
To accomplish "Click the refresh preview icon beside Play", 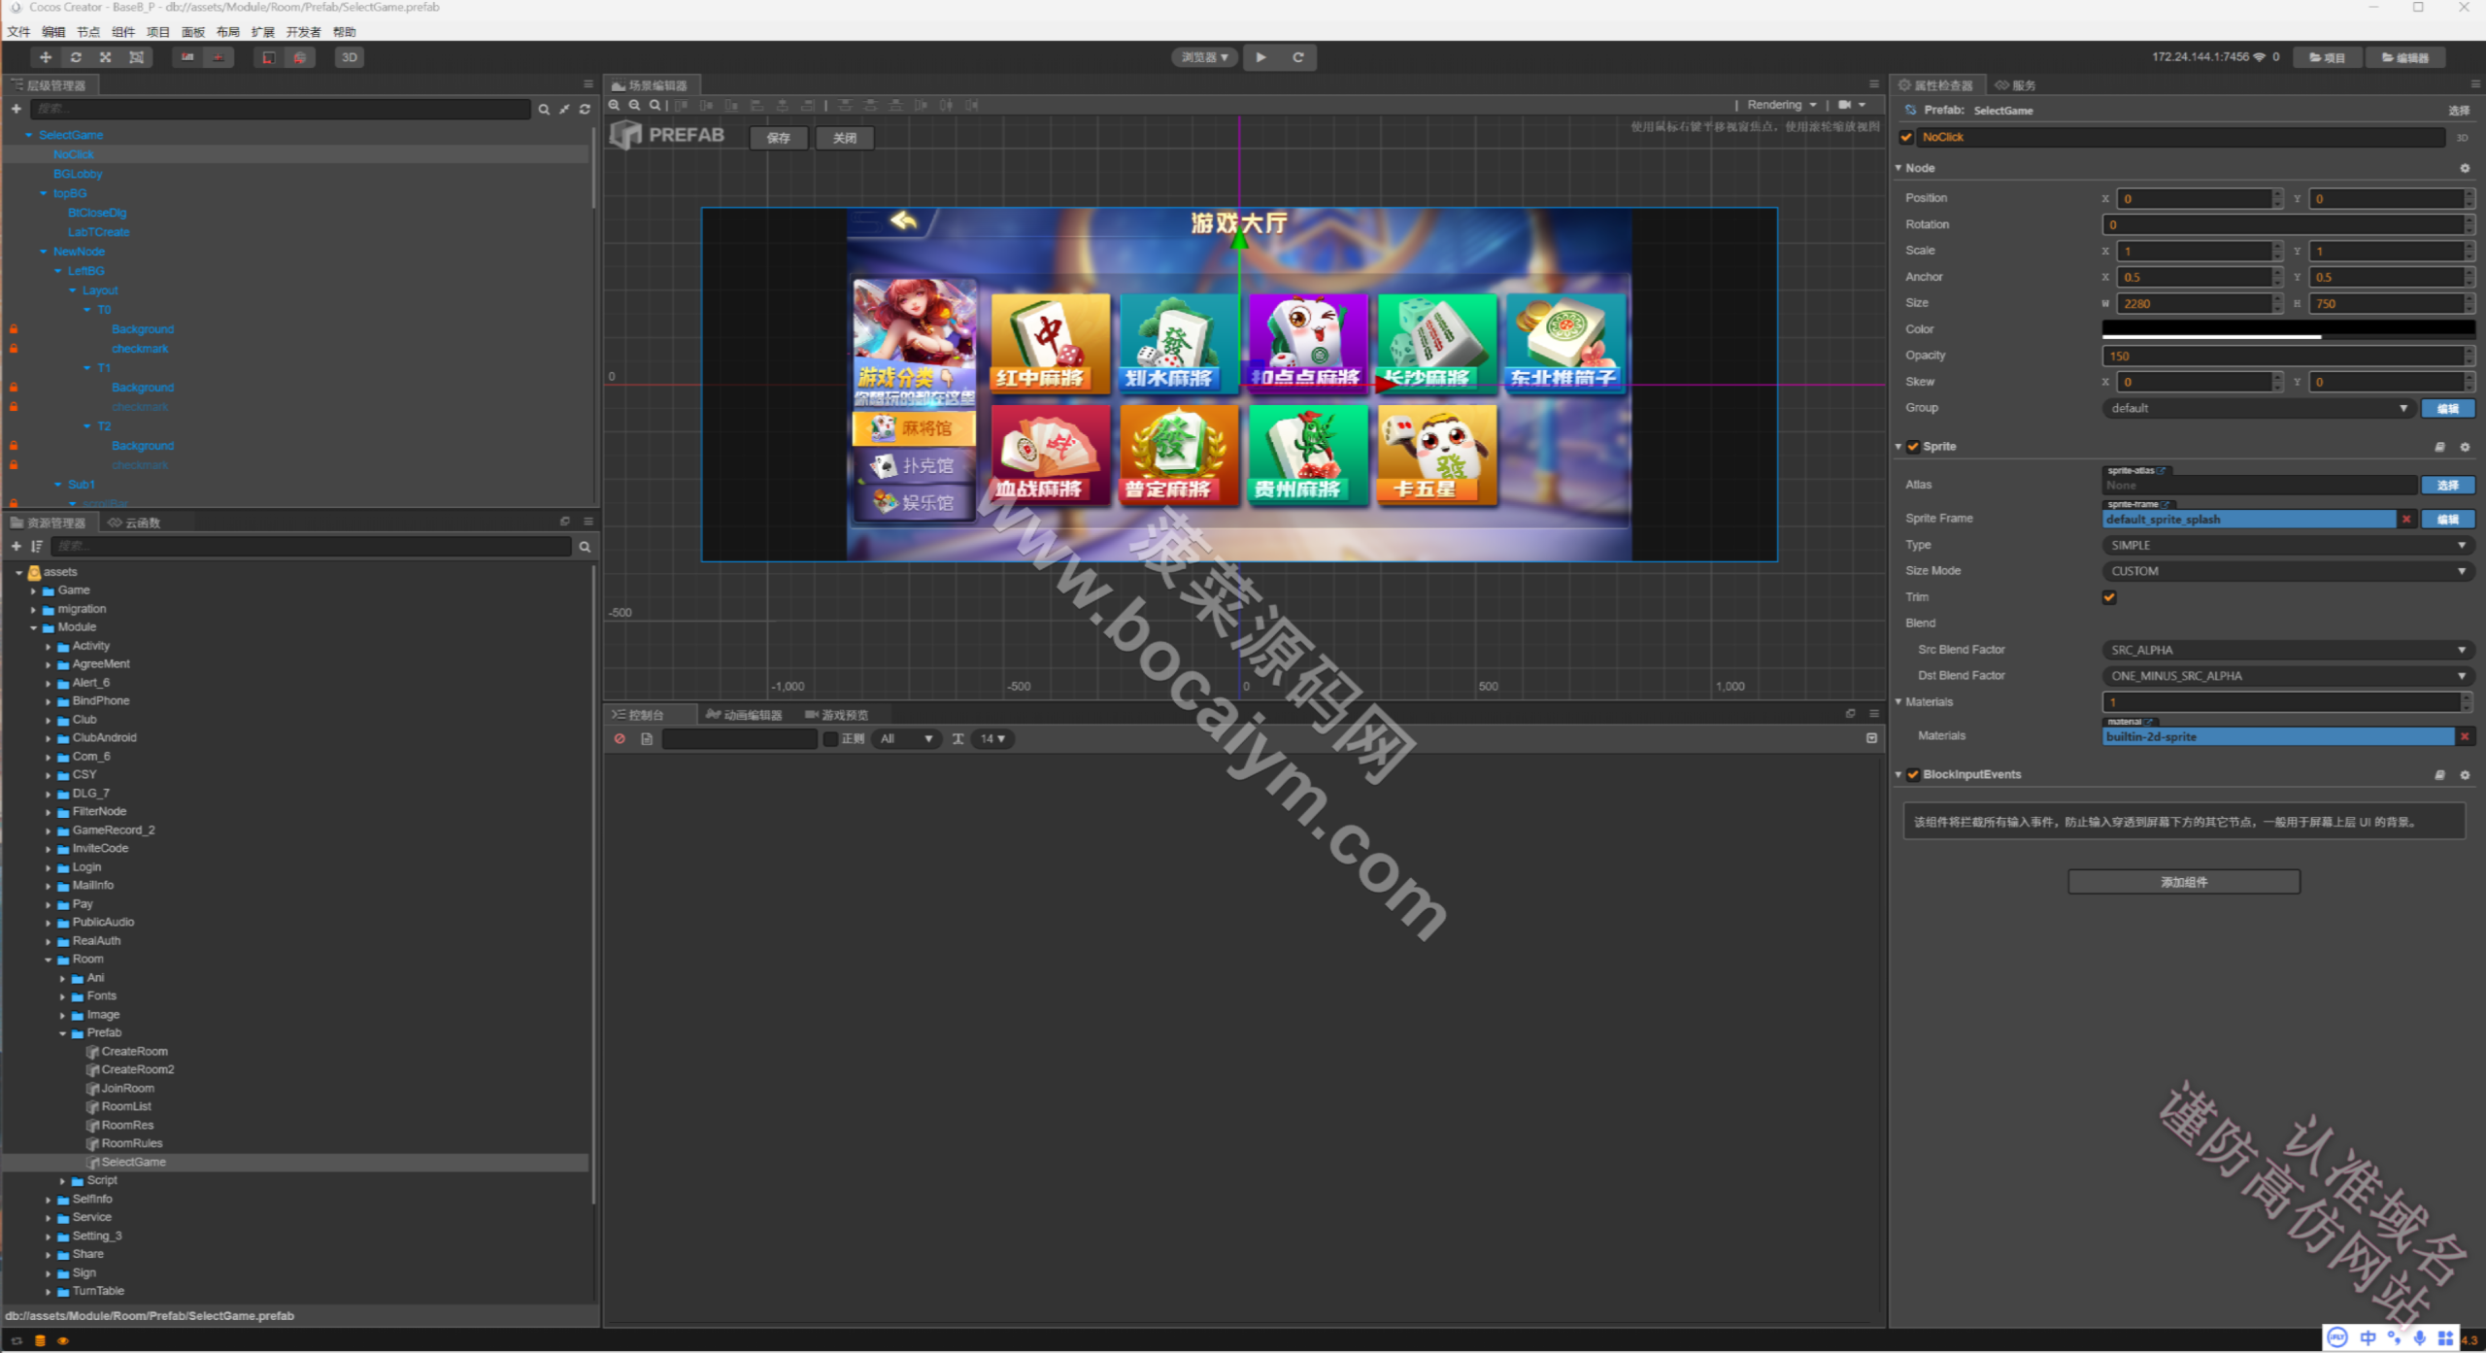I will coord(1297,57).
